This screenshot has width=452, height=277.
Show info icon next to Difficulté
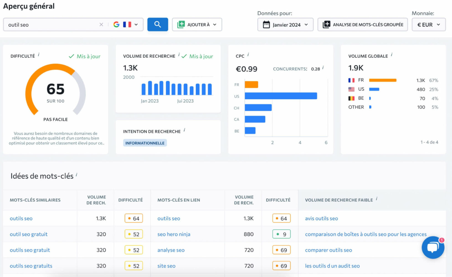[x=38, y=55]
